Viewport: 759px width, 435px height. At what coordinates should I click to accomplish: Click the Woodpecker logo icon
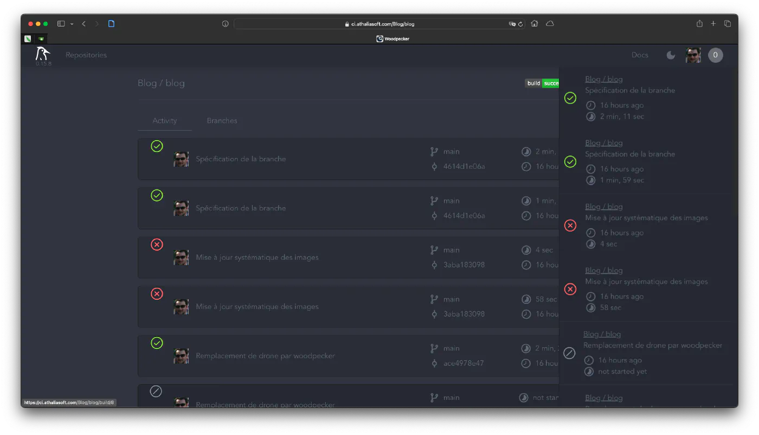(43, 54)
